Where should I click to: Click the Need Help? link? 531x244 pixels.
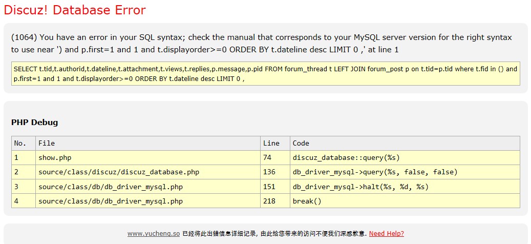pos(387,234)
